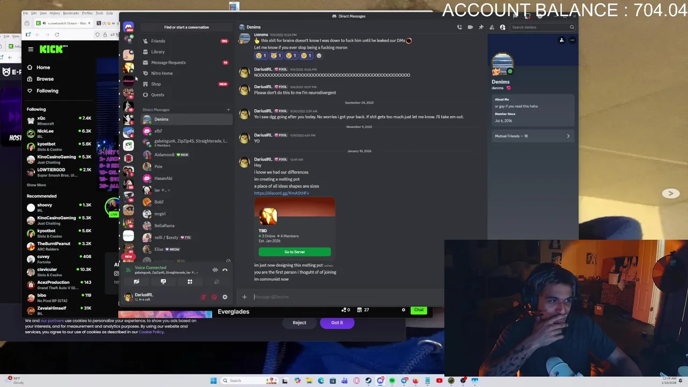Open the Cookie Policy link

(x=151, y=332)
